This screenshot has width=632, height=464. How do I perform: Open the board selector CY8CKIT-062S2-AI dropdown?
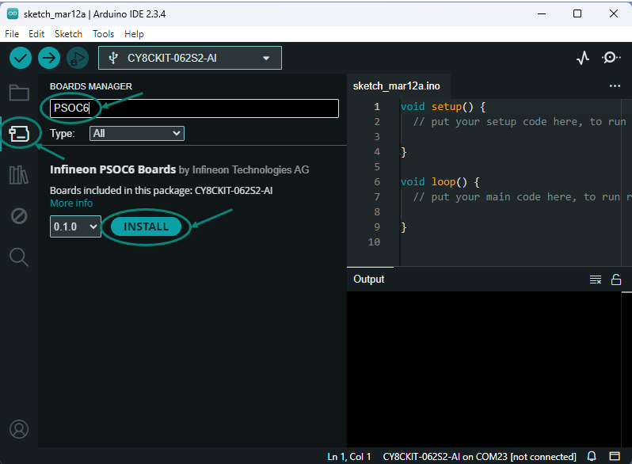[x=190, y=58]
